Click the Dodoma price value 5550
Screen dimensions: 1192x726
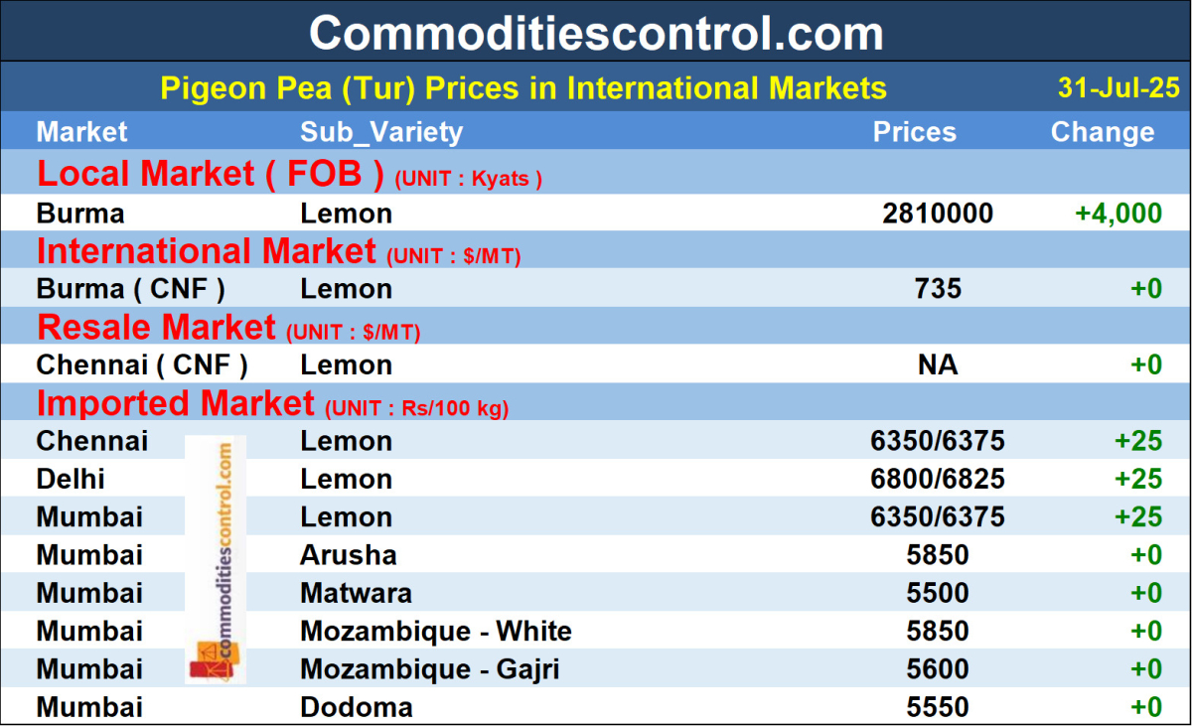click(x=939, y=708)
